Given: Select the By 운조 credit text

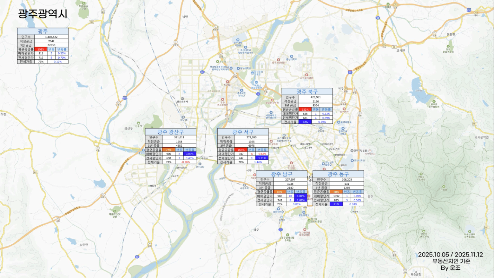Looking at the screenshot, I should [x=450, y=268].
